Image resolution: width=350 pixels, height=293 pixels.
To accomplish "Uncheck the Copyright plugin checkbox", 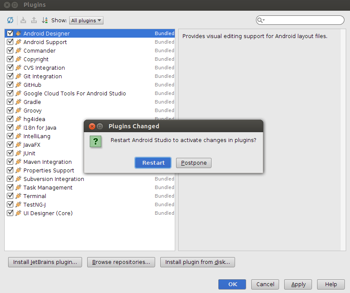I will tap(10, 59).
